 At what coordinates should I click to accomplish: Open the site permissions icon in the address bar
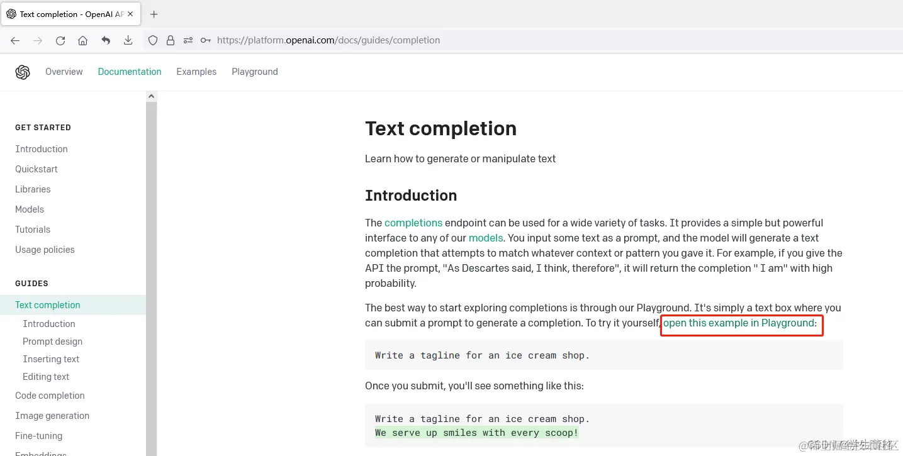[188, 40]
